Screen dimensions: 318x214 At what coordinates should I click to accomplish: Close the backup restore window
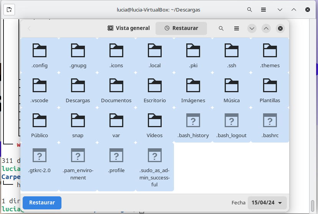coord(280,28)
